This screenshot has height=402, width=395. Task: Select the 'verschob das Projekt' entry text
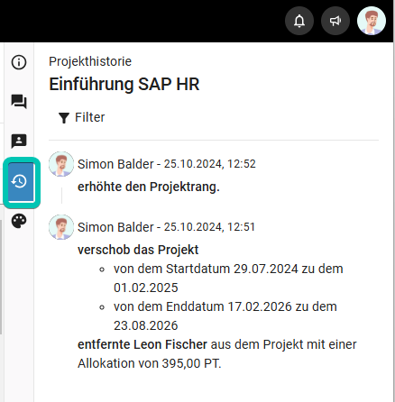[x=138, y=250]
